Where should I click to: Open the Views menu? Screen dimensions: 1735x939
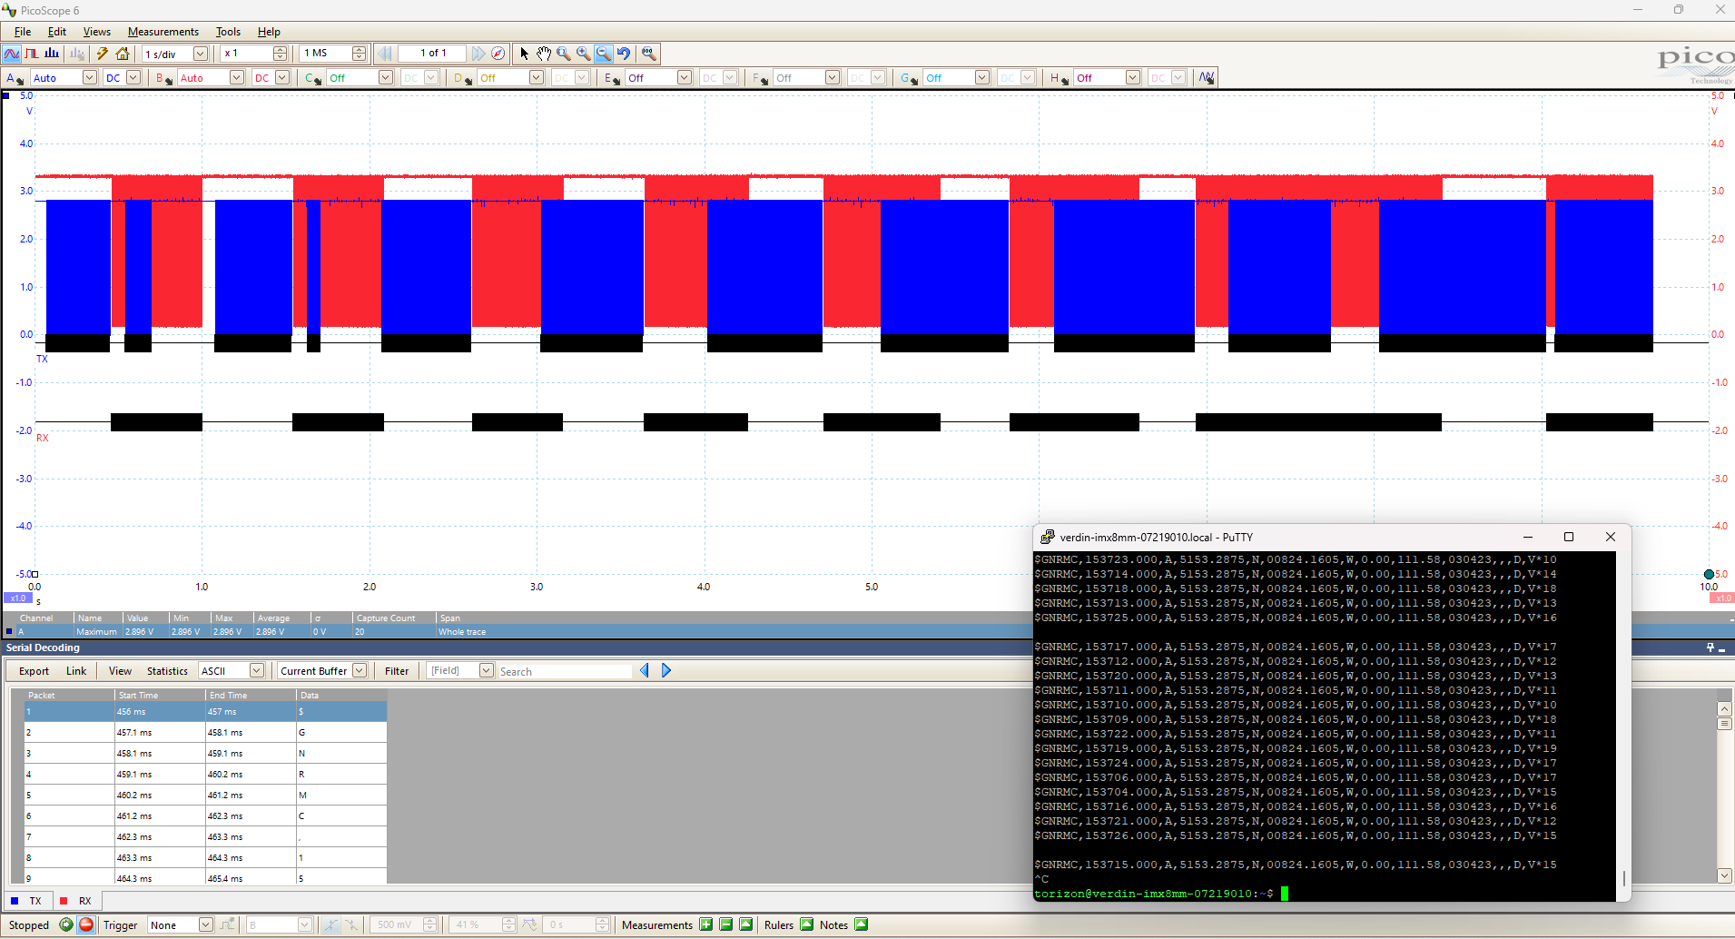tap(96, 32)
